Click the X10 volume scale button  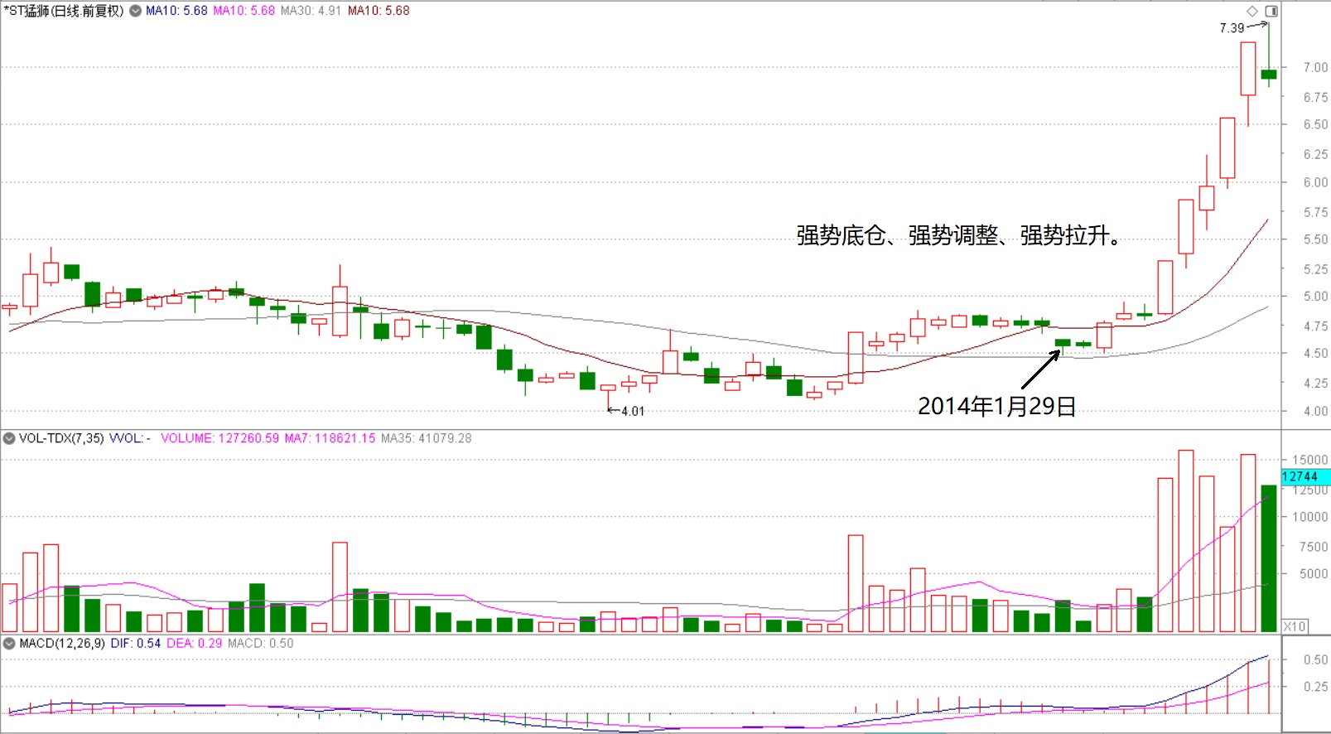tap(1295, 626)
